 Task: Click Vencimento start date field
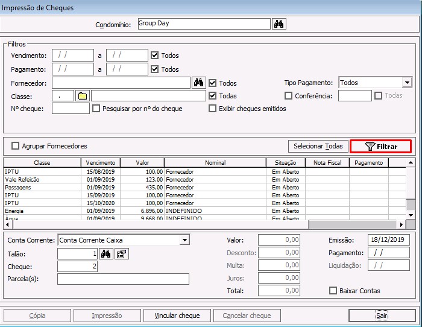[73, 56]
